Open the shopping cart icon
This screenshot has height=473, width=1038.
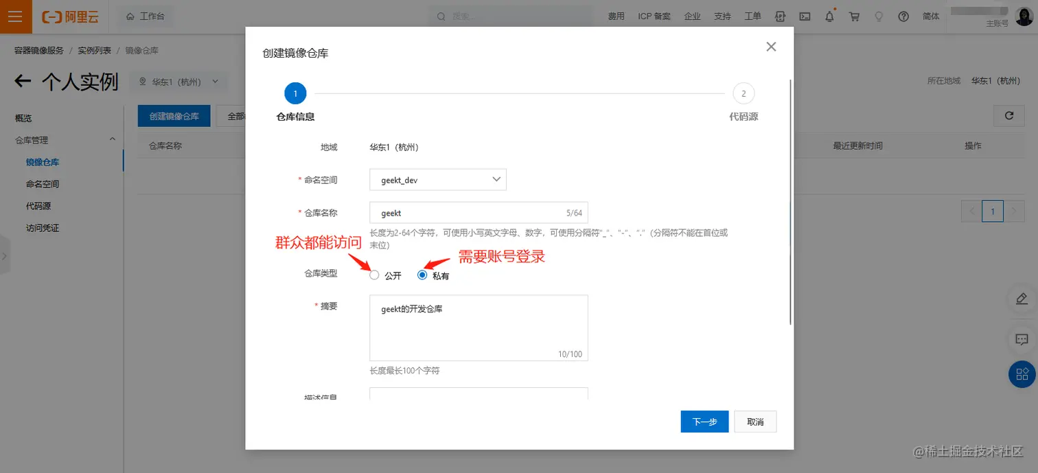tap(855, 16)
